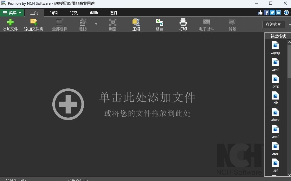Switch to the 主页 tab
291x181 pixels.
pyautogui.click(x=34, y=13)
